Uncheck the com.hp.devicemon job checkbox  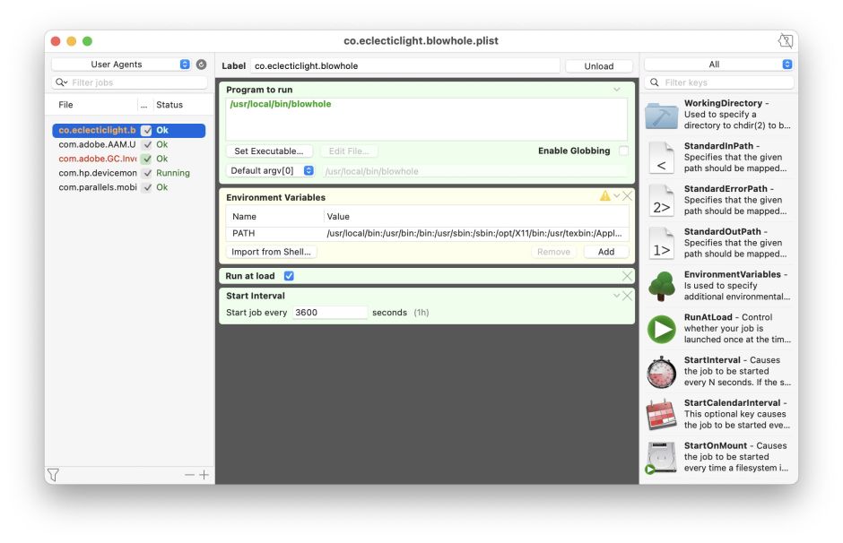click(x=146, y=173)
